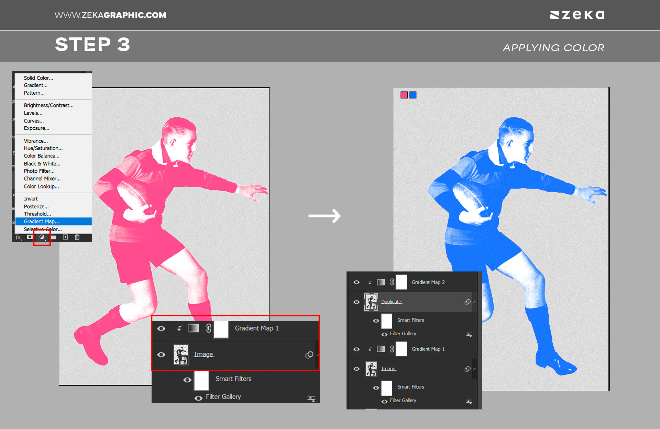Click the link icon on Gradient Map 1
This screenshot has height=429, width=660.
tap(208, 328)
